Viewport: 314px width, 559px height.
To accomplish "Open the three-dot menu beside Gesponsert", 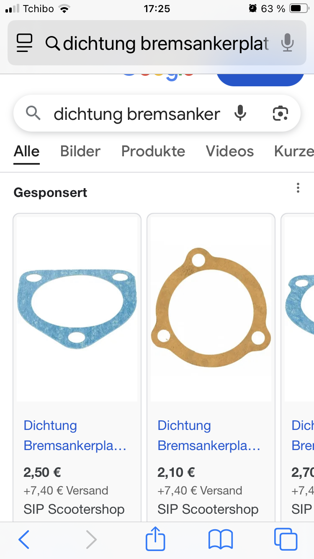I will (x=298, y=188).
